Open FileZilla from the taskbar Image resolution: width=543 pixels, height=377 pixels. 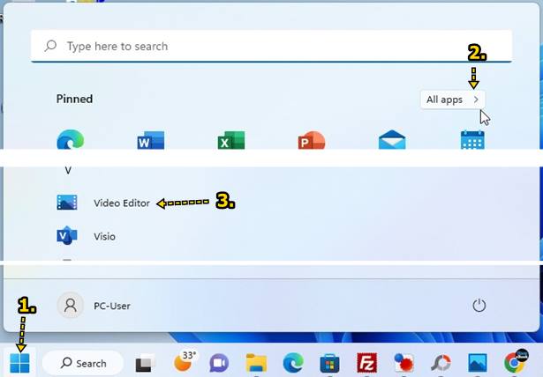click(366, 363)
